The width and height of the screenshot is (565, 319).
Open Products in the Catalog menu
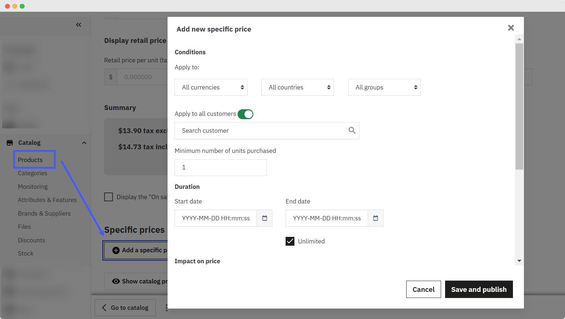(x=30, y=160)
